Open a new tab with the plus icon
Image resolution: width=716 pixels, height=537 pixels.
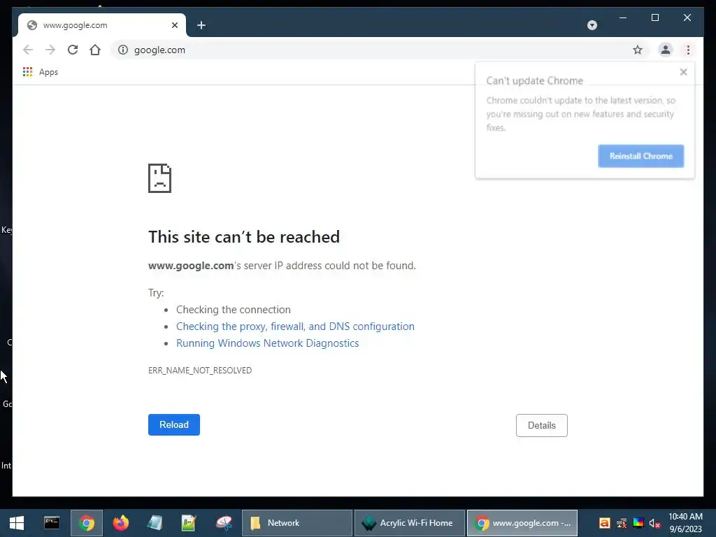(x=201, y=25)
